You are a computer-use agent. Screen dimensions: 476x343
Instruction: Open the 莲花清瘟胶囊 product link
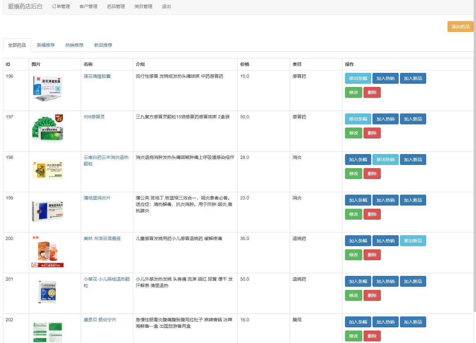[x=97, y=76]
